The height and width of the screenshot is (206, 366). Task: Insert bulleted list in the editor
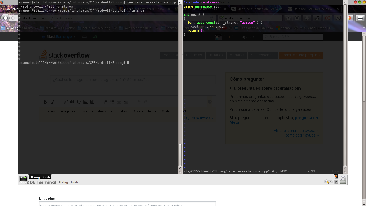point(112,102)
